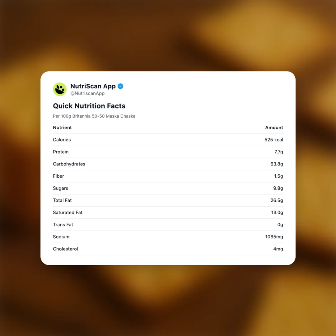Screen dimensions: 336x336
Task: Click the Per 100g Britannia subtitle text
Action: tap(94, 116)
